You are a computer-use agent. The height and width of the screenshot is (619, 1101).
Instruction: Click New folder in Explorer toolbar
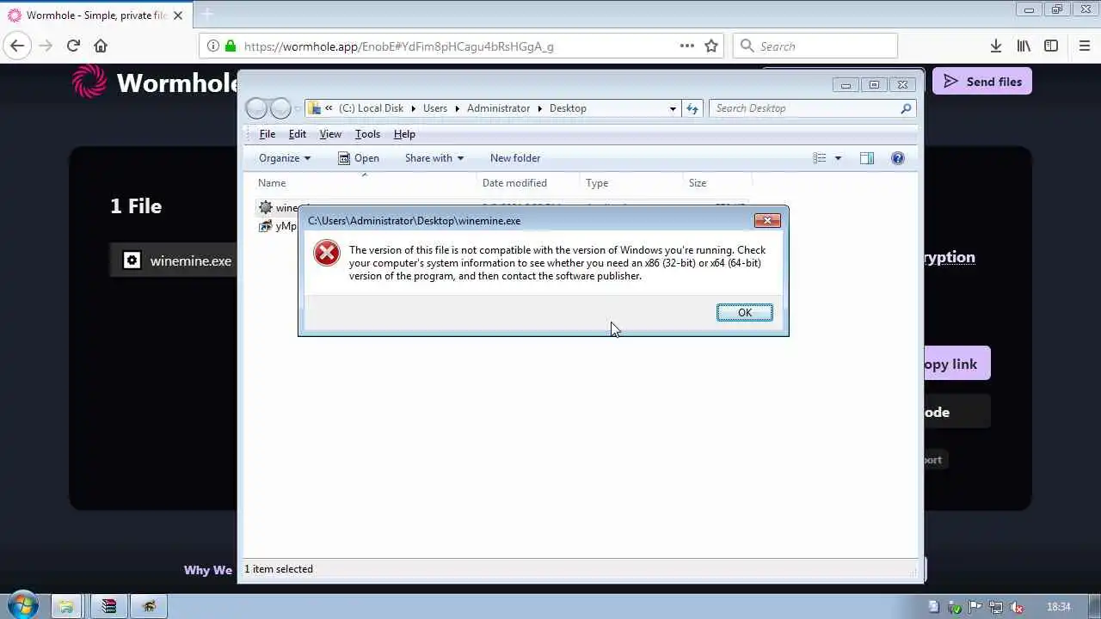click(515, 158)
